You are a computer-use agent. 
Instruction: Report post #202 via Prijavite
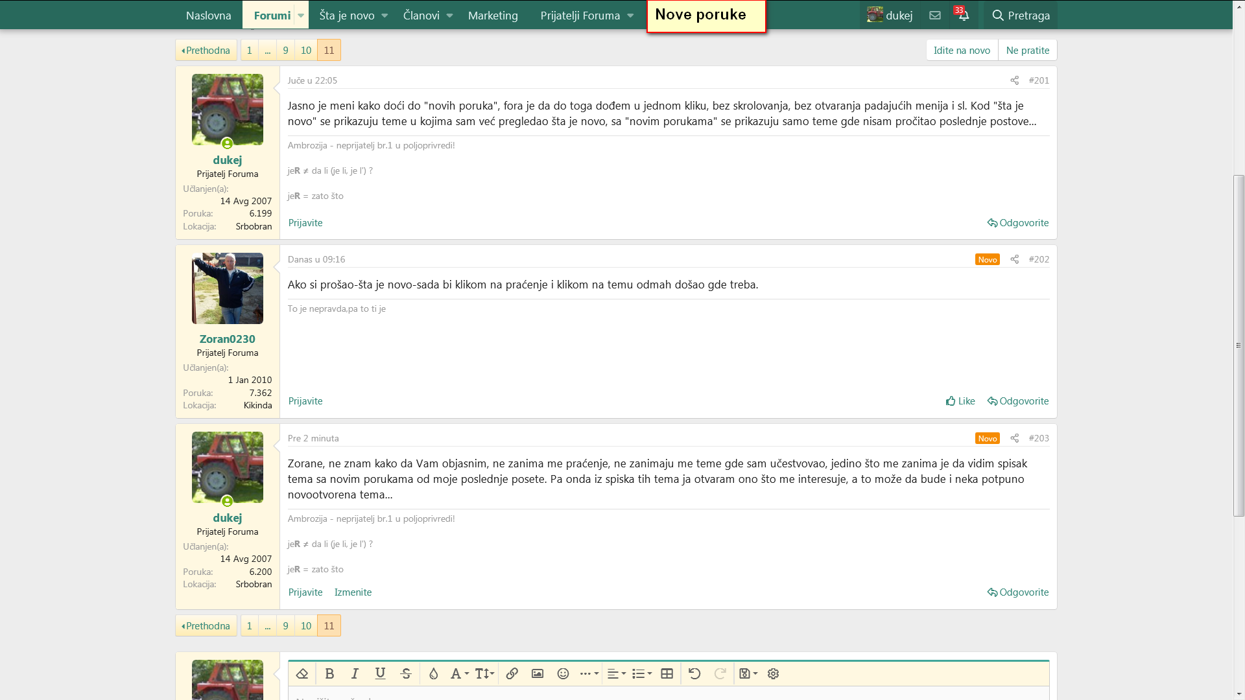click(x=305, y=401)
